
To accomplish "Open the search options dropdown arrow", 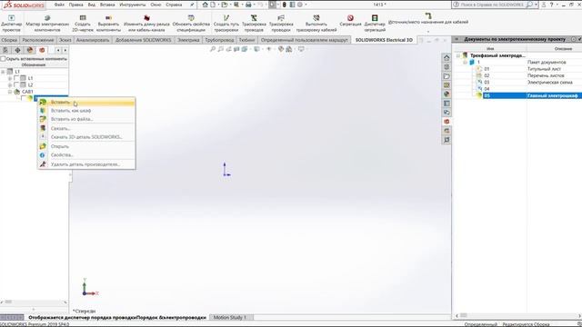I will pyautogui.click(x=536, y=5).
